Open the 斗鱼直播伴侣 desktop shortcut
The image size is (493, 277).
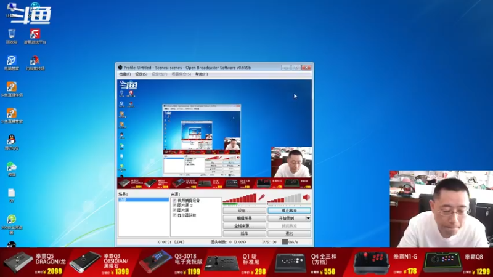pos(12,89)
